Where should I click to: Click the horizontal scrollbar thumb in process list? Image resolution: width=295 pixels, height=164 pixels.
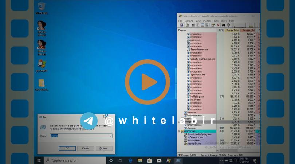coord(229,151)
